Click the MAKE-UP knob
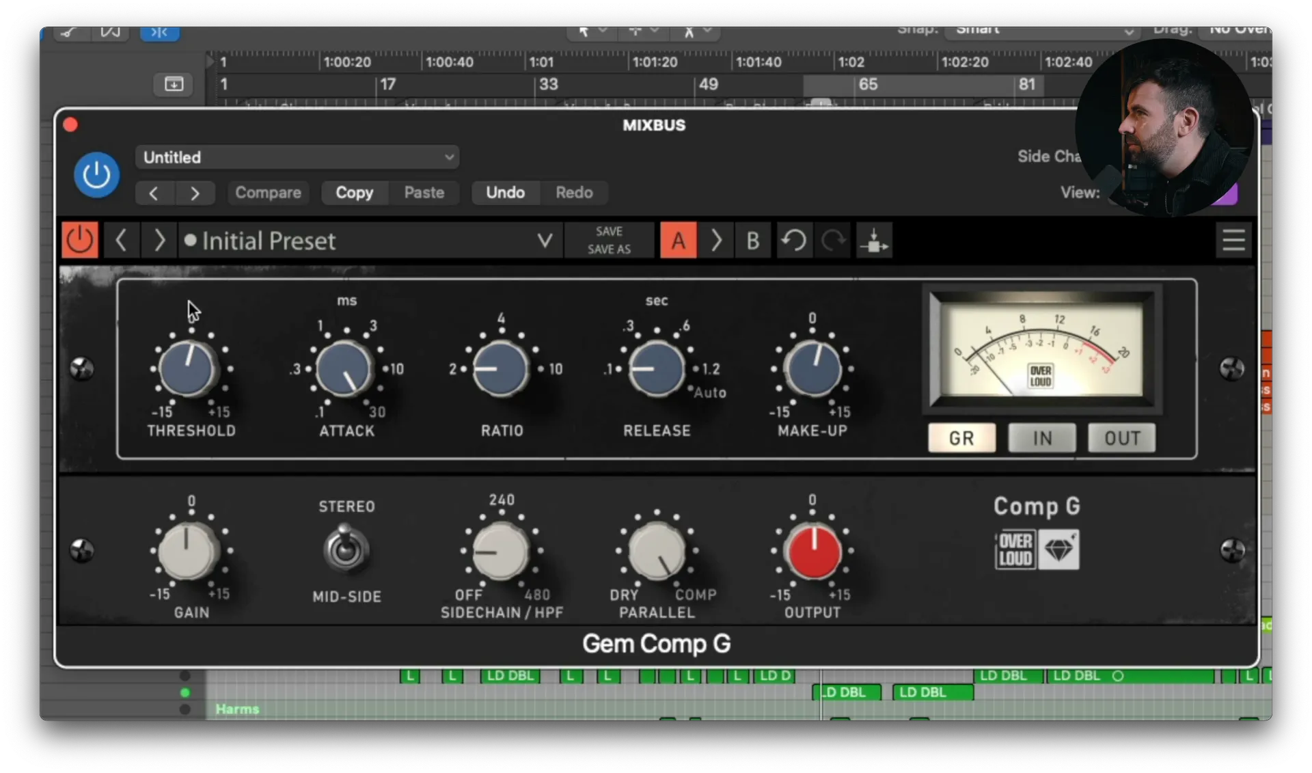Screen dimensions: 1312x773 pyautogui.click(x=812, y=369)
